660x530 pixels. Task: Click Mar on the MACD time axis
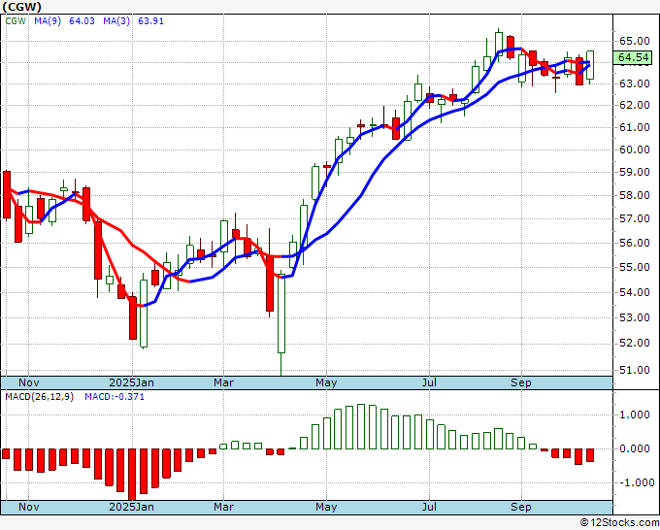click(x=223, y=507)
